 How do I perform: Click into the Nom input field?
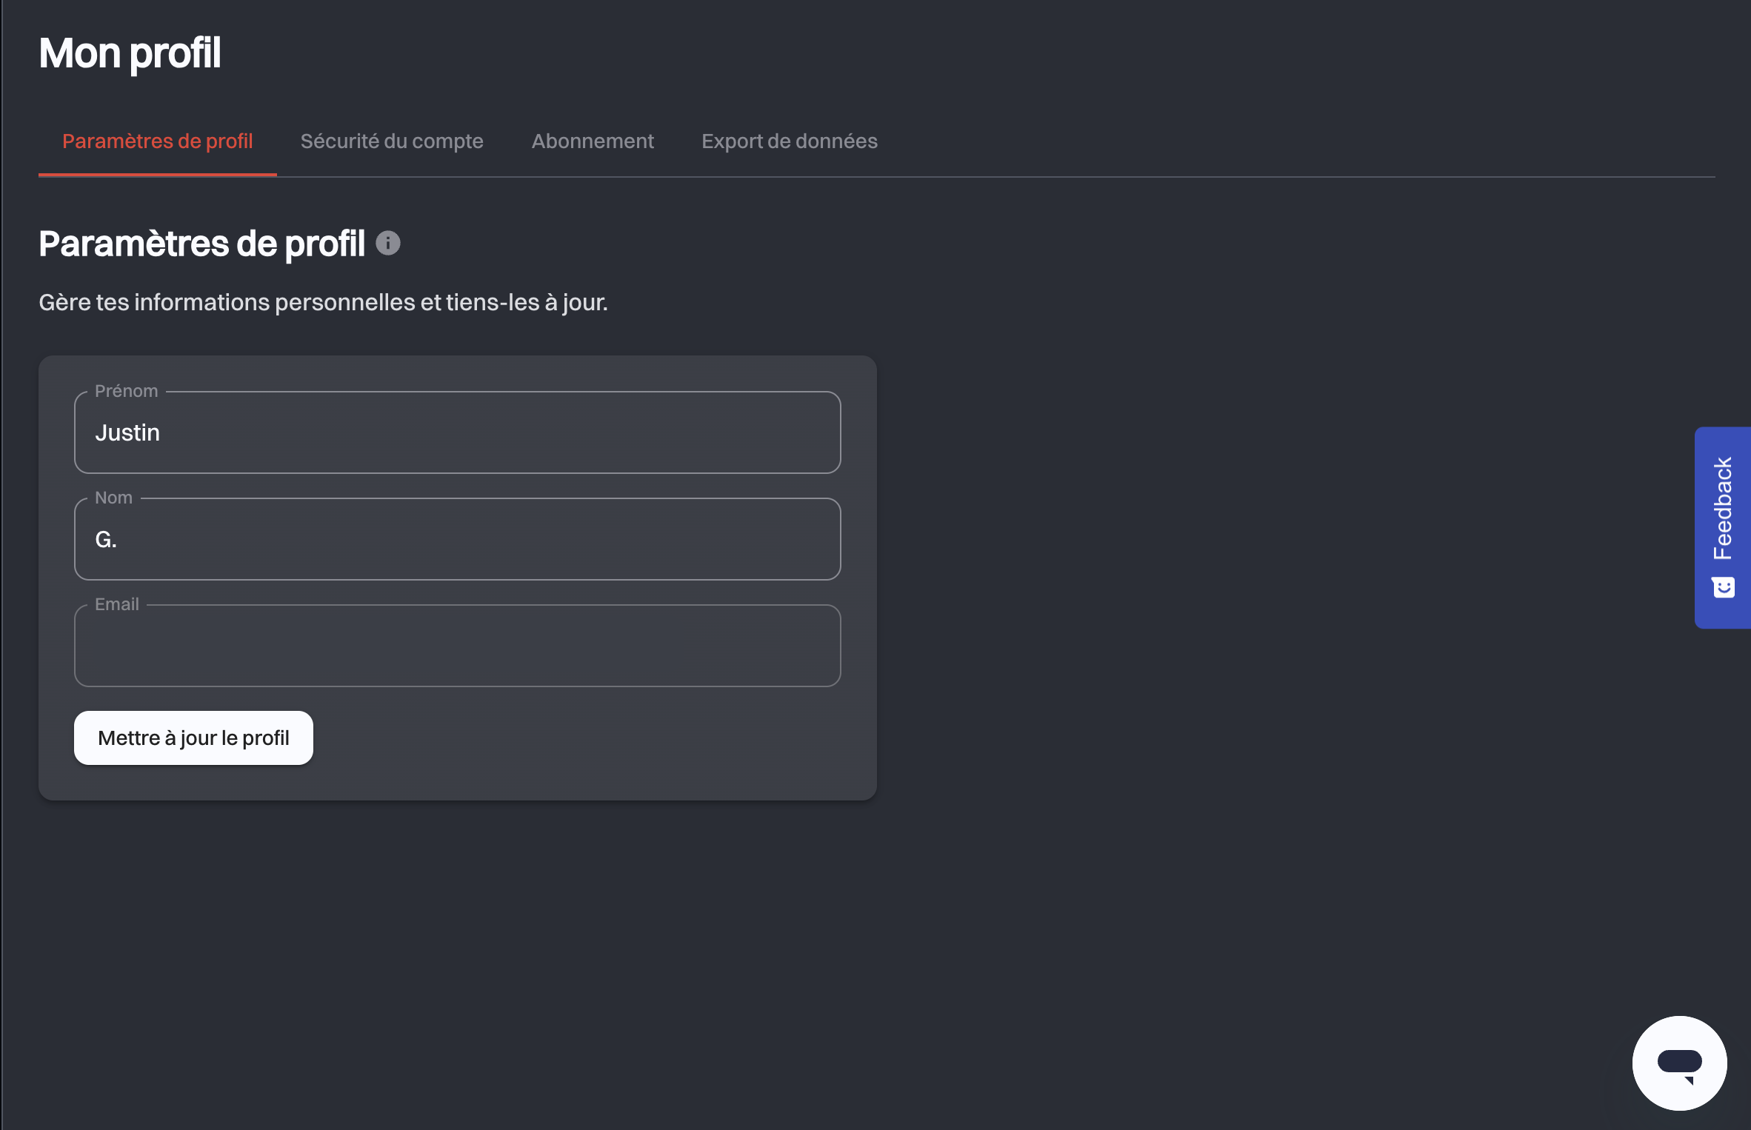[x=458, y=539]
